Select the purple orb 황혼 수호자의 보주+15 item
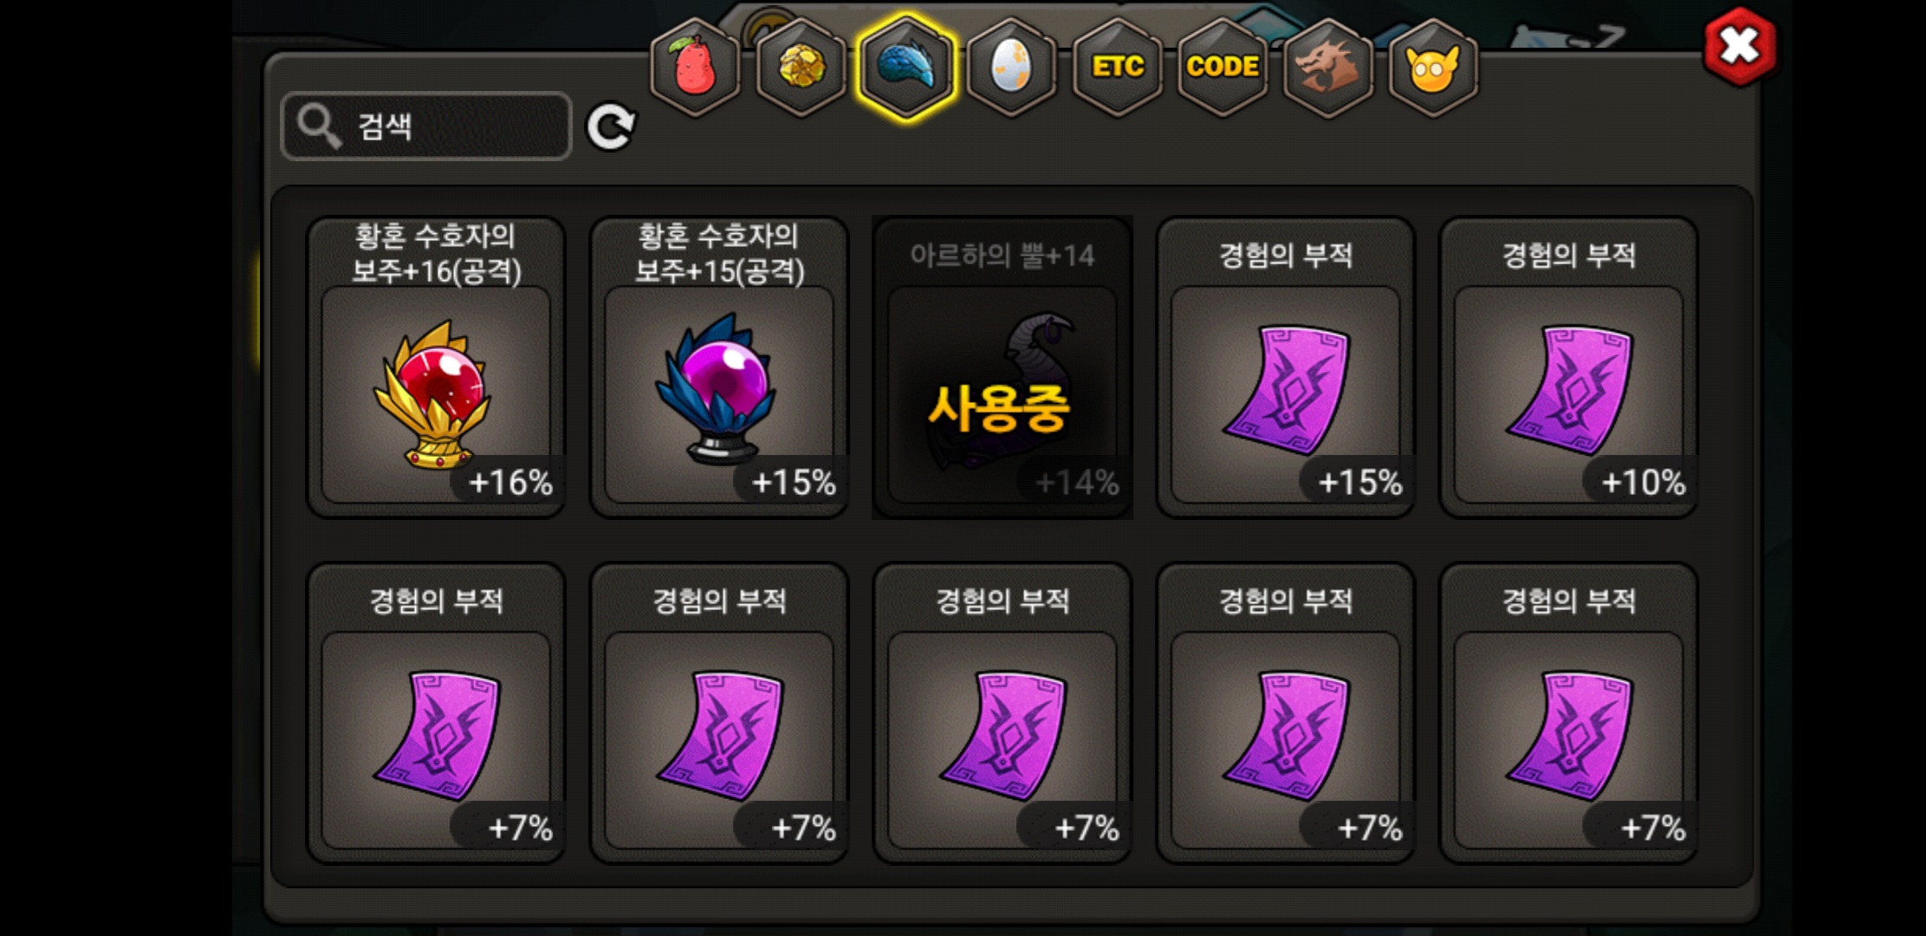This screenshot has height=936, width=1926. pos(719,367)
